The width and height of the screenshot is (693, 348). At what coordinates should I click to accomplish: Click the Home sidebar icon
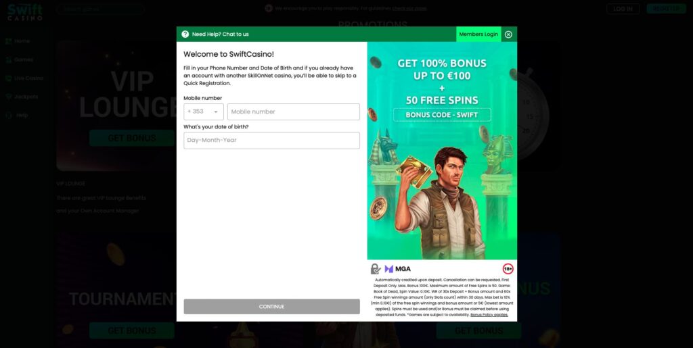pyautogui.click(x=8, y=41)
